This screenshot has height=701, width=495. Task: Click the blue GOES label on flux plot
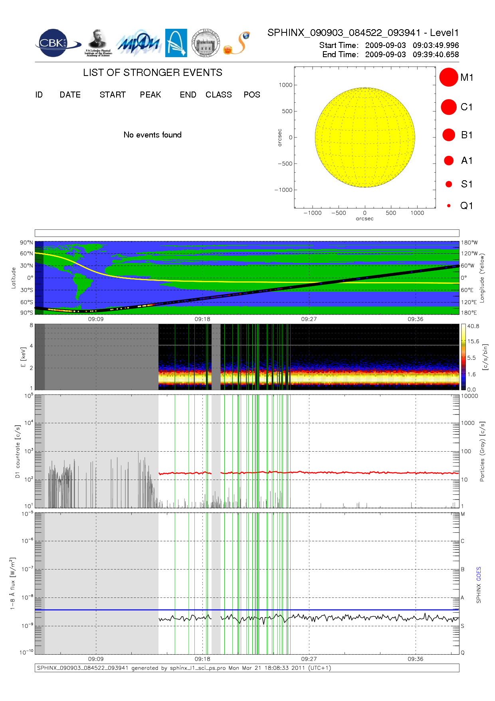[x=479, y=574]
